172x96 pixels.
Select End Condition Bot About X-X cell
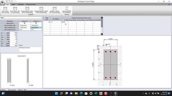pos(25,27)
